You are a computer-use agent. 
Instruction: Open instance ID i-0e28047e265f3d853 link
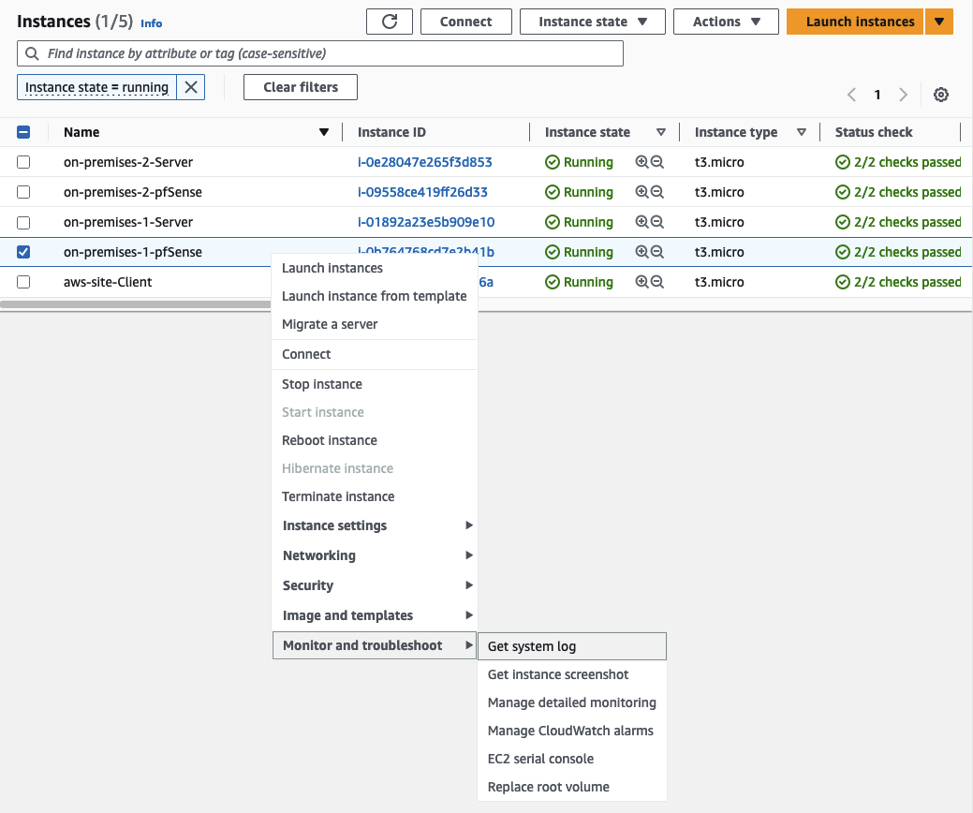pos(424,162)
